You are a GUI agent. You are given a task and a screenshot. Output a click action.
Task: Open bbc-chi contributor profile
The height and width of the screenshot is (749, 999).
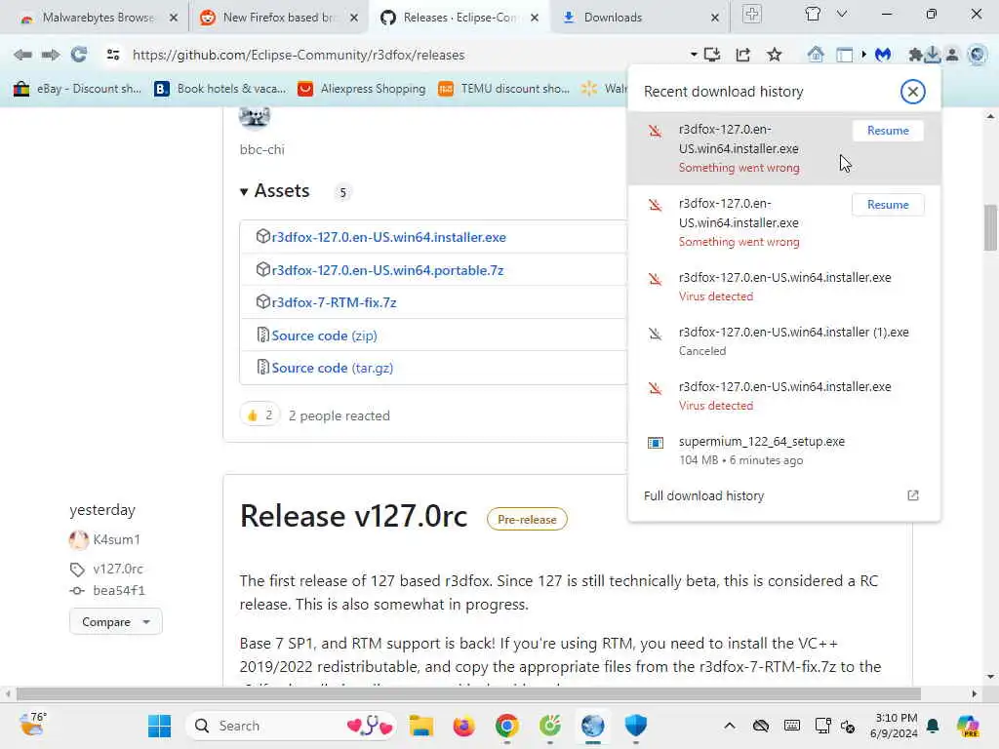261,149
